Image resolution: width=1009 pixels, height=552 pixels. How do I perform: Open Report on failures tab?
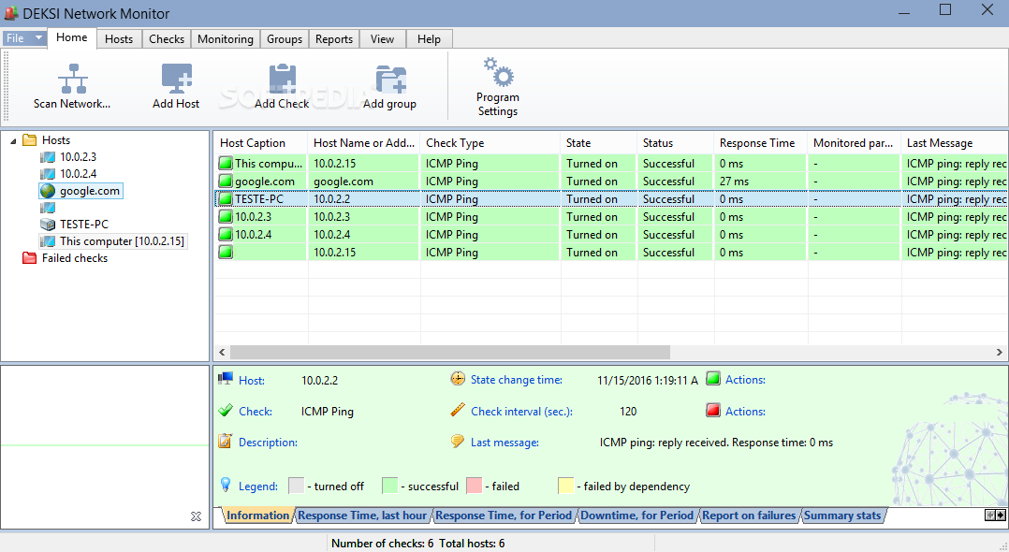(x=749, y=516)
